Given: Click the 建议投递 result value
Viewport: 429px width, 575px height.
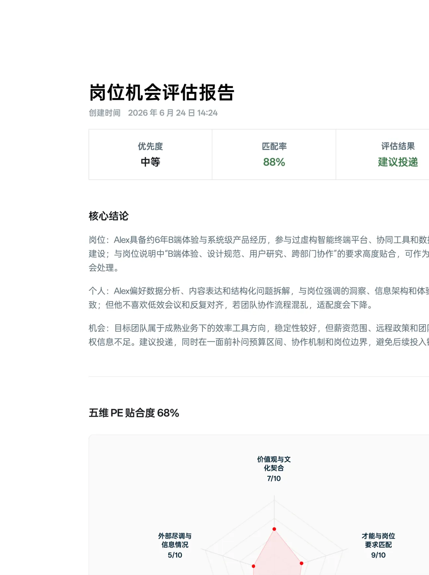Looking at the screenshot, I should point(398,162).
